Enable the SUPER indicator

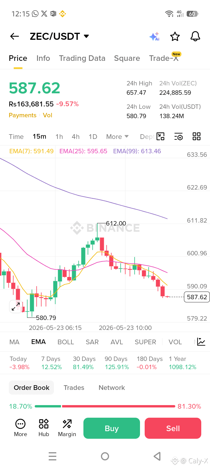coord(145,342)
